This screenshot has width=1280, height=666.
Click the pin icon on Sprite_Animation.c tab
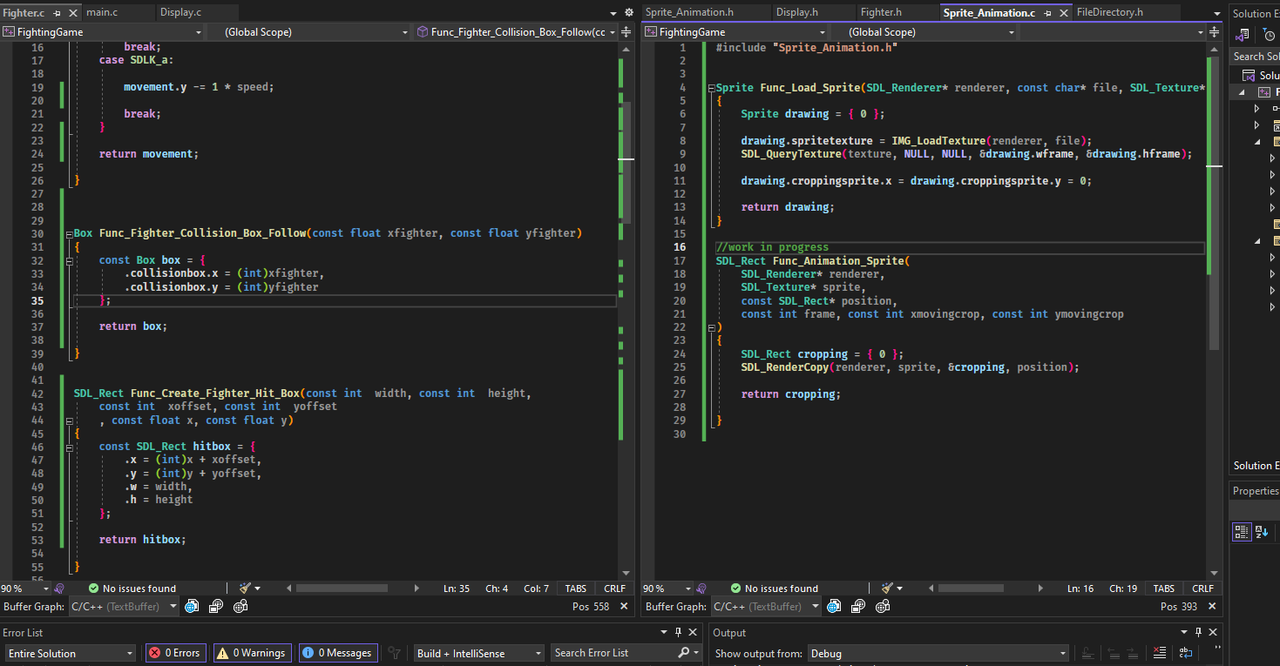pyautogui.click(x=1046, y=13)
